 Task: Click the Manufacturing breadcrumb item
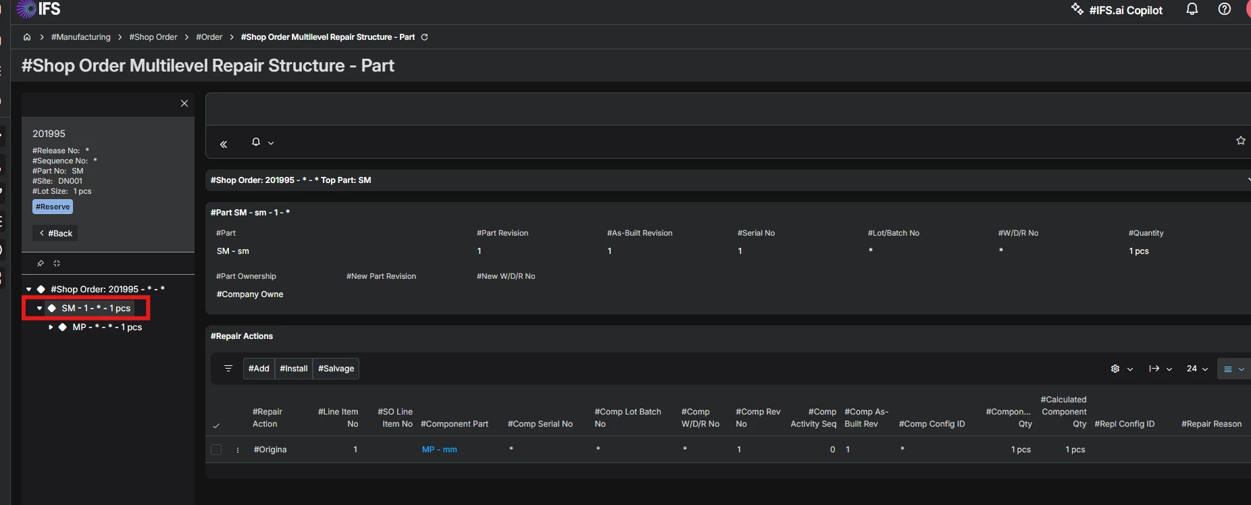tap(80, 37)
